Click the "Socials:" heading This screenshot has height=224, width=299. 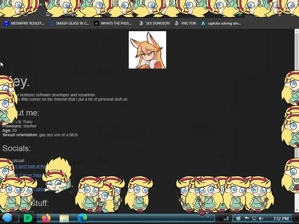17,148
